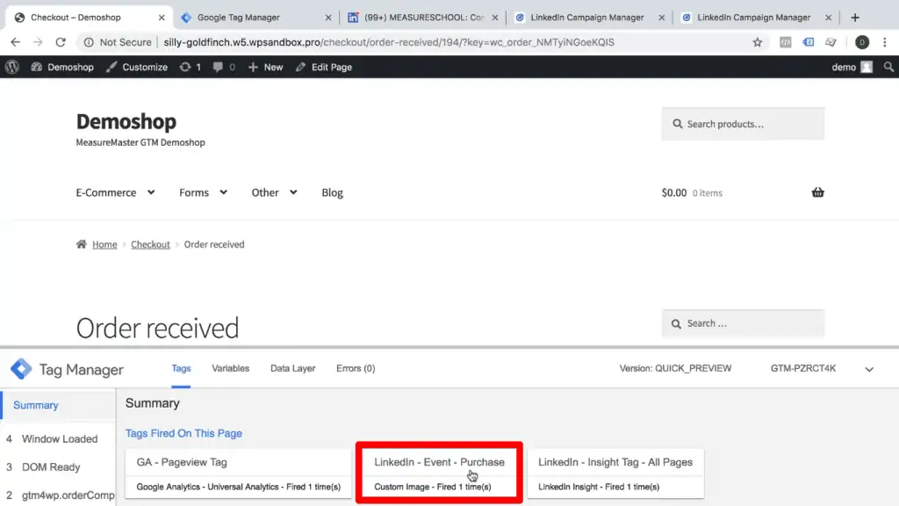Bookmark page with the star icon

(x=758, y=41)
